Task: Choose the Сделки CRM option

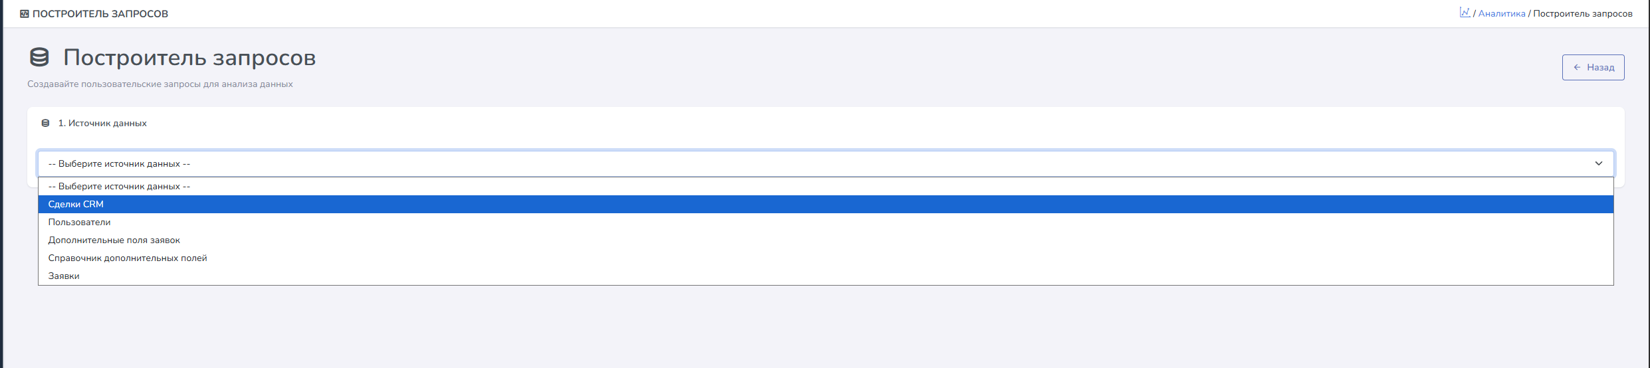Action: tap(76, 205)
